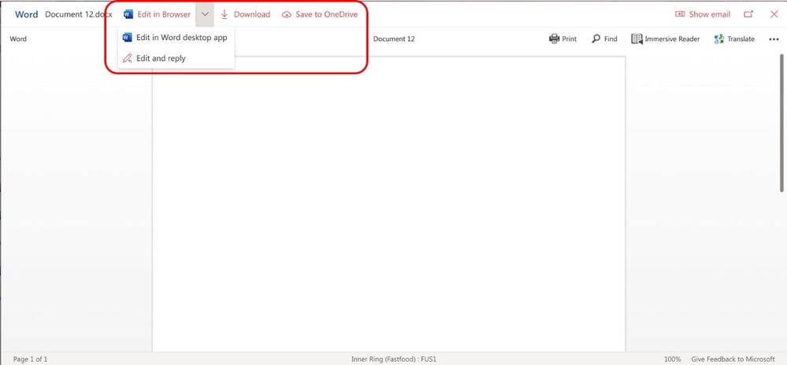Screen dimensions: 787x365
Task: Click the vertical scrollbar thumb
Action: 782,123
